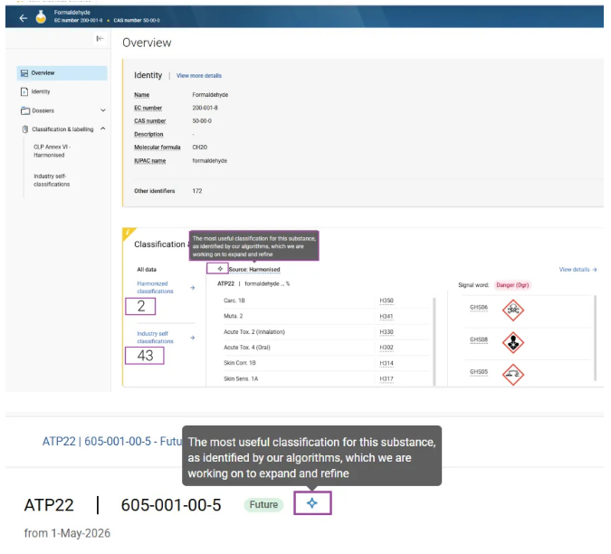Collapse Classification & labelling section chevron
Image resolution: width=611 pixels, height=554 pixels.
102,129
